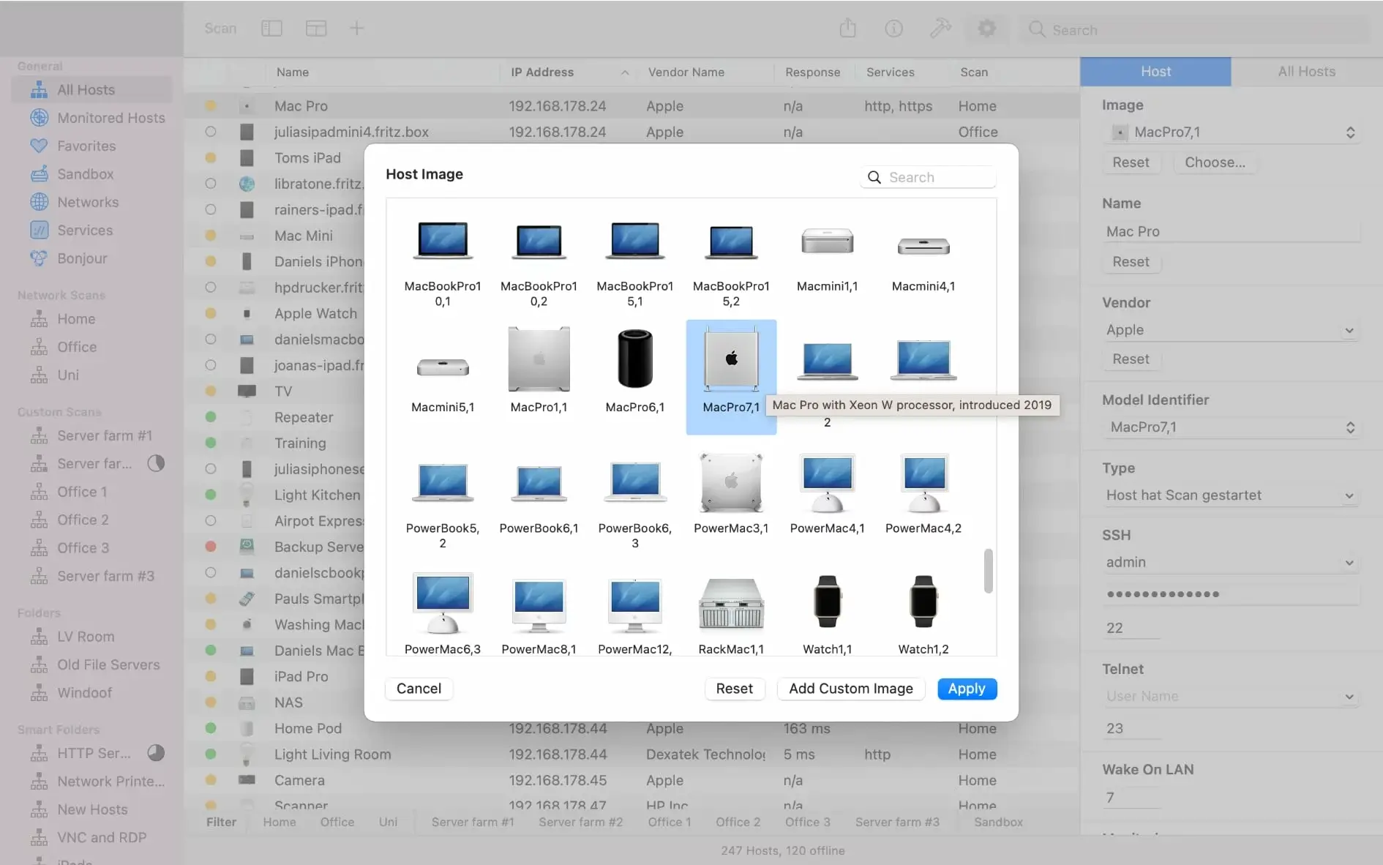Search host images in the dialog
This screenshot has width=1383, height=865.
(928, 177)
